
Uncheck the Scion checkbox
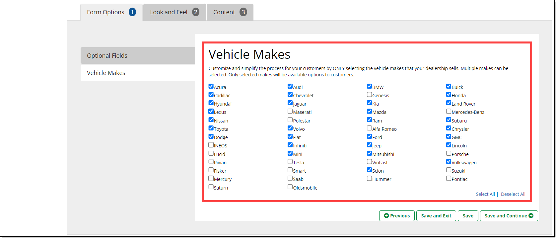pos(369,170)
